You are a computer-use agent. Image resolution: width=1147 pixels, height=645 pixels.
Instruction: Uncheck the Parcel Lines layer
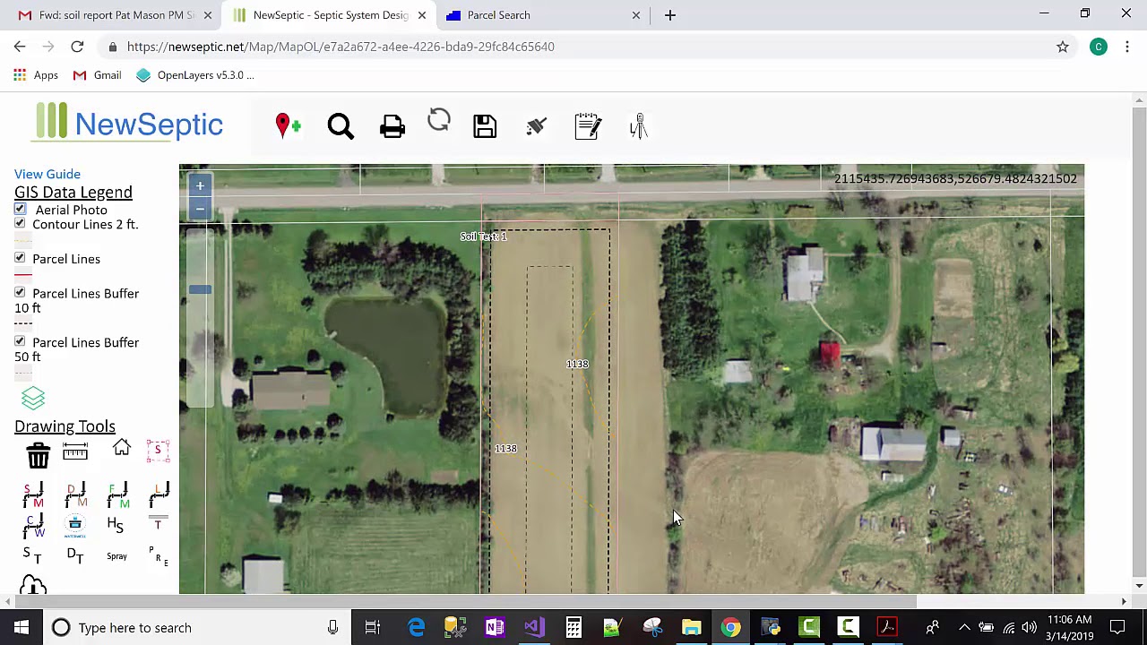20,258
